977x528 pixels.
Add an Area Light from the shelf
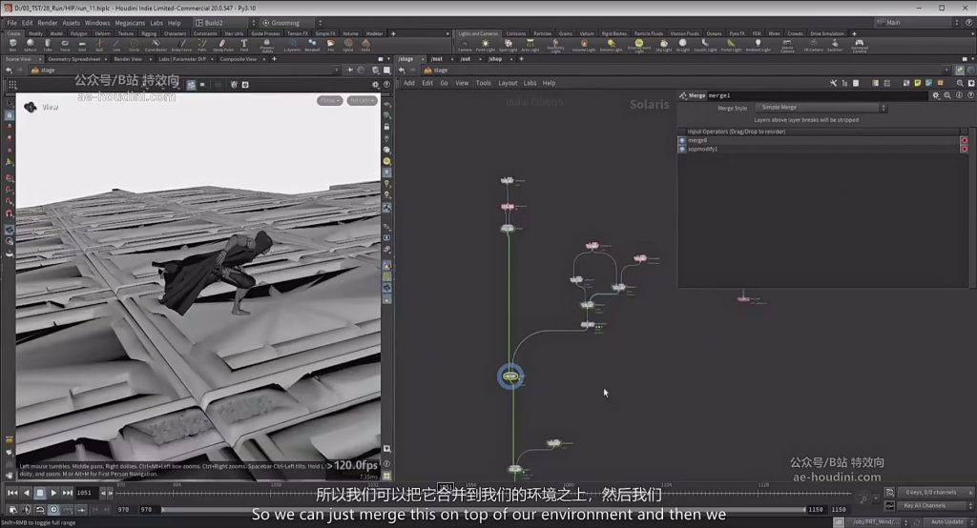click(x=530, y=45)
